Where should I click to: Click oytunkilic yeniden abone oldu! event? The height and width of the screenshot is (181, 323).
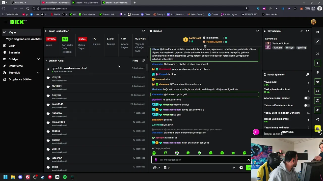(96, 70)
